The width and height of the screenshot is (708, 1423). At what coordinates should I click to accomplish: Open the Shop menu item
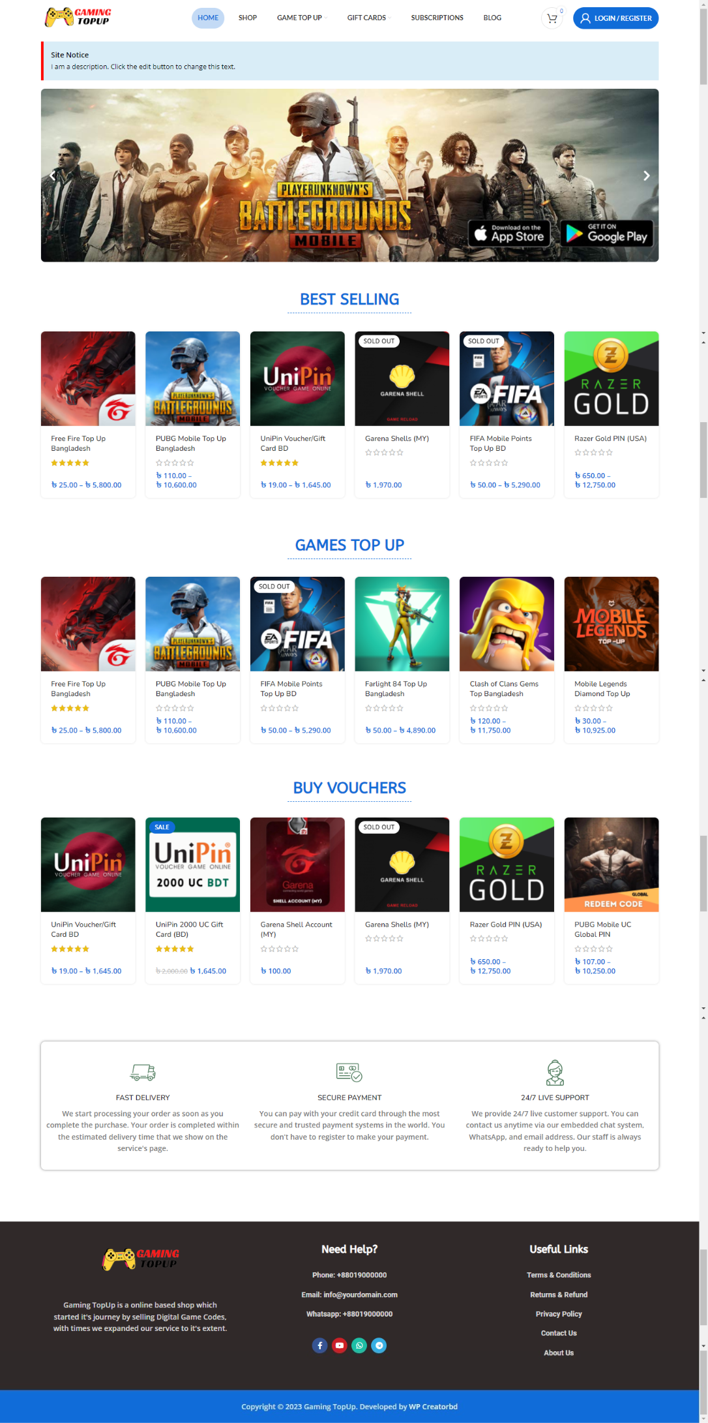pyautogui.click(x=248, y=18)
